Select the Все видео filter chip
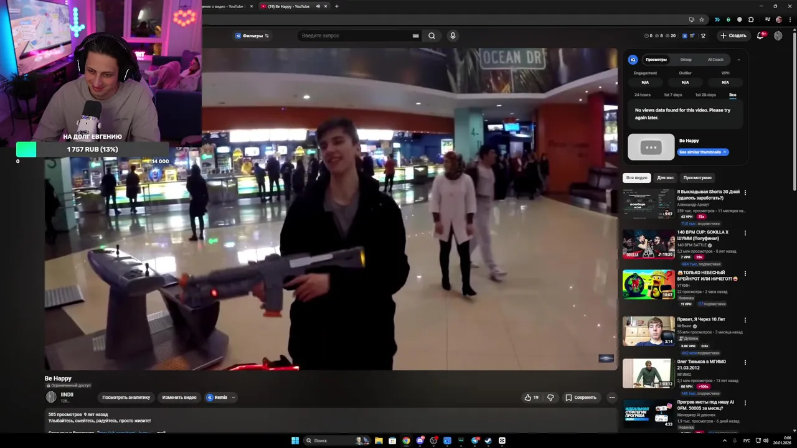797x448 pixels. [x=636, y=178]
